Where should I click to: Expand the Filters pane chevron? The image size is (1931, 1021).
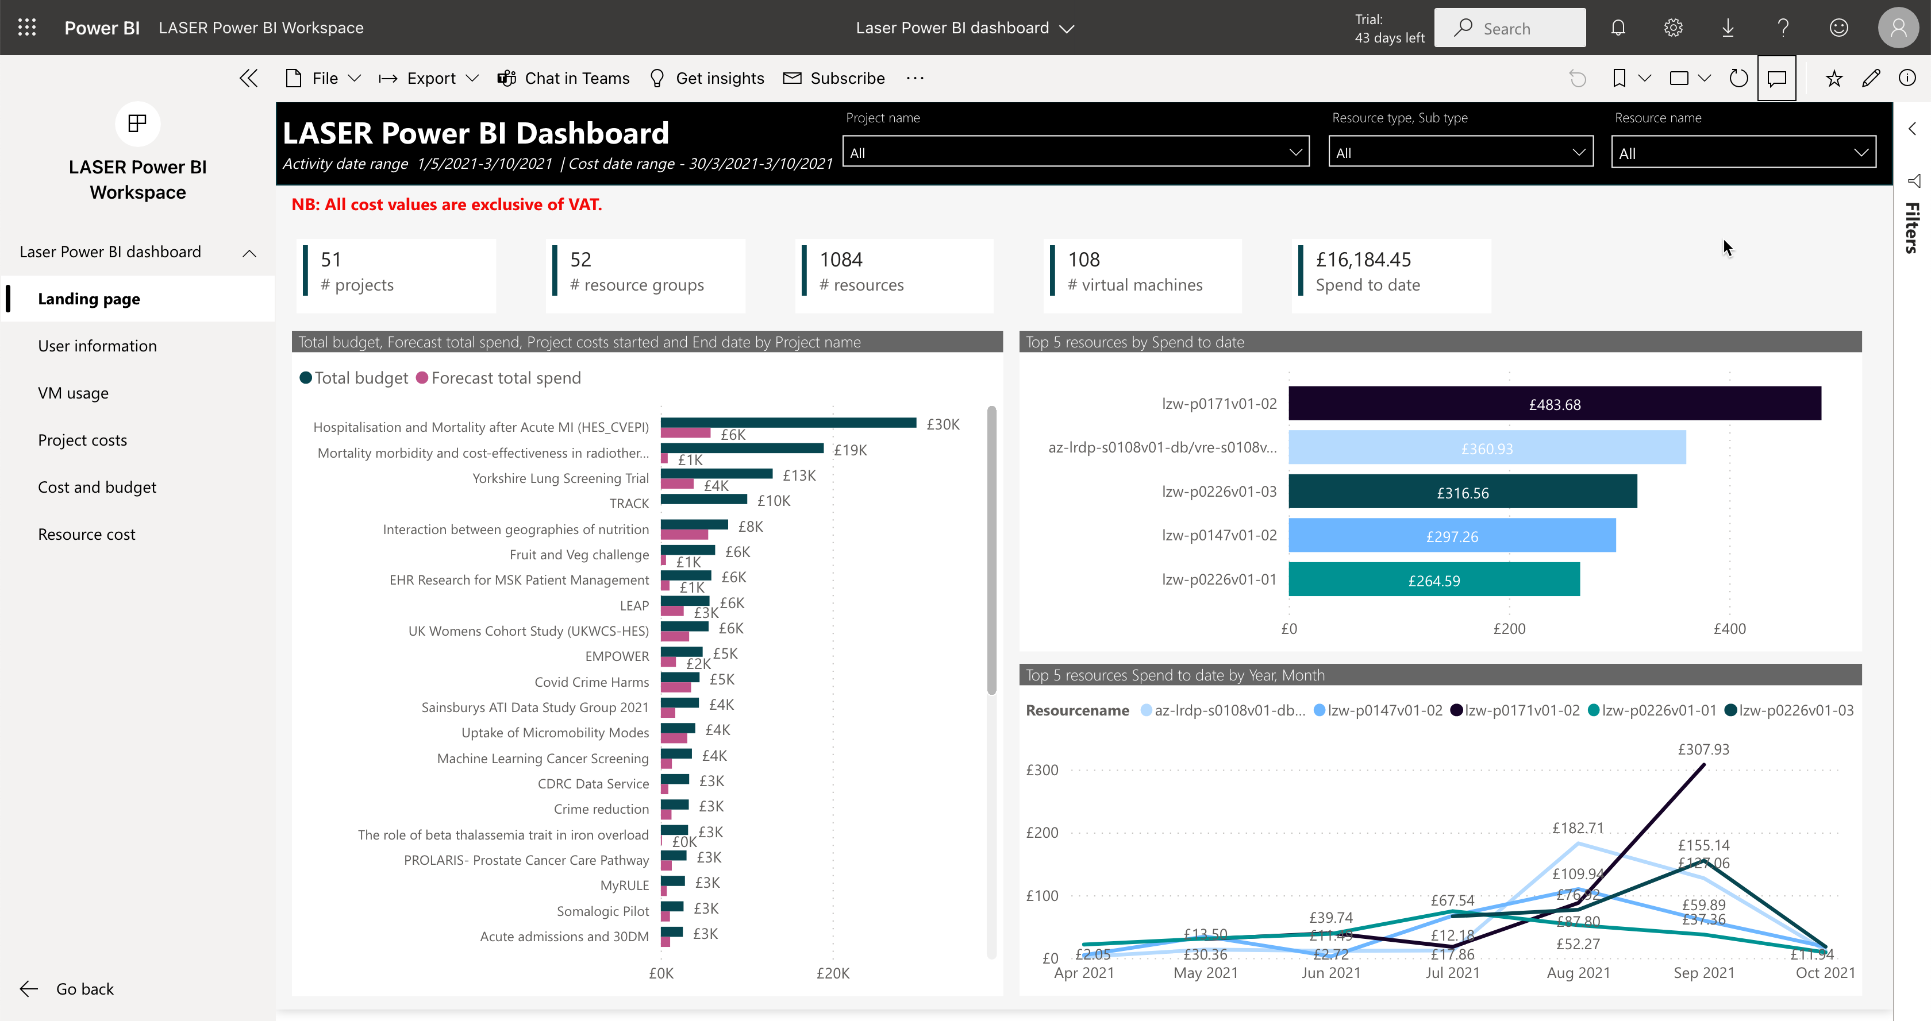click(1912, 129)
